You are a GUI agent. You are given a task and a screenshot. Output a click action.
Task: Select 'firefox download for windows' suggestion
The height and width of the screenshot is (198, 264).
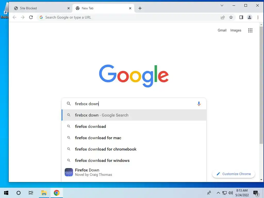click(x=134, y=160)
